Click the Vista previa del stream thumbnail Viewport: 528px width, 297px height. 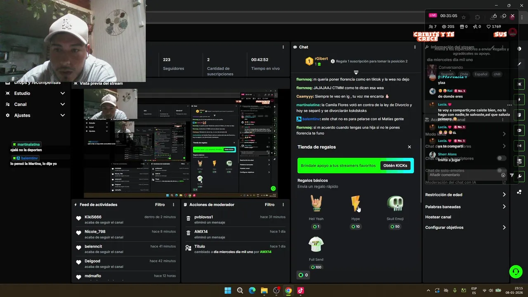coord(181,143)
